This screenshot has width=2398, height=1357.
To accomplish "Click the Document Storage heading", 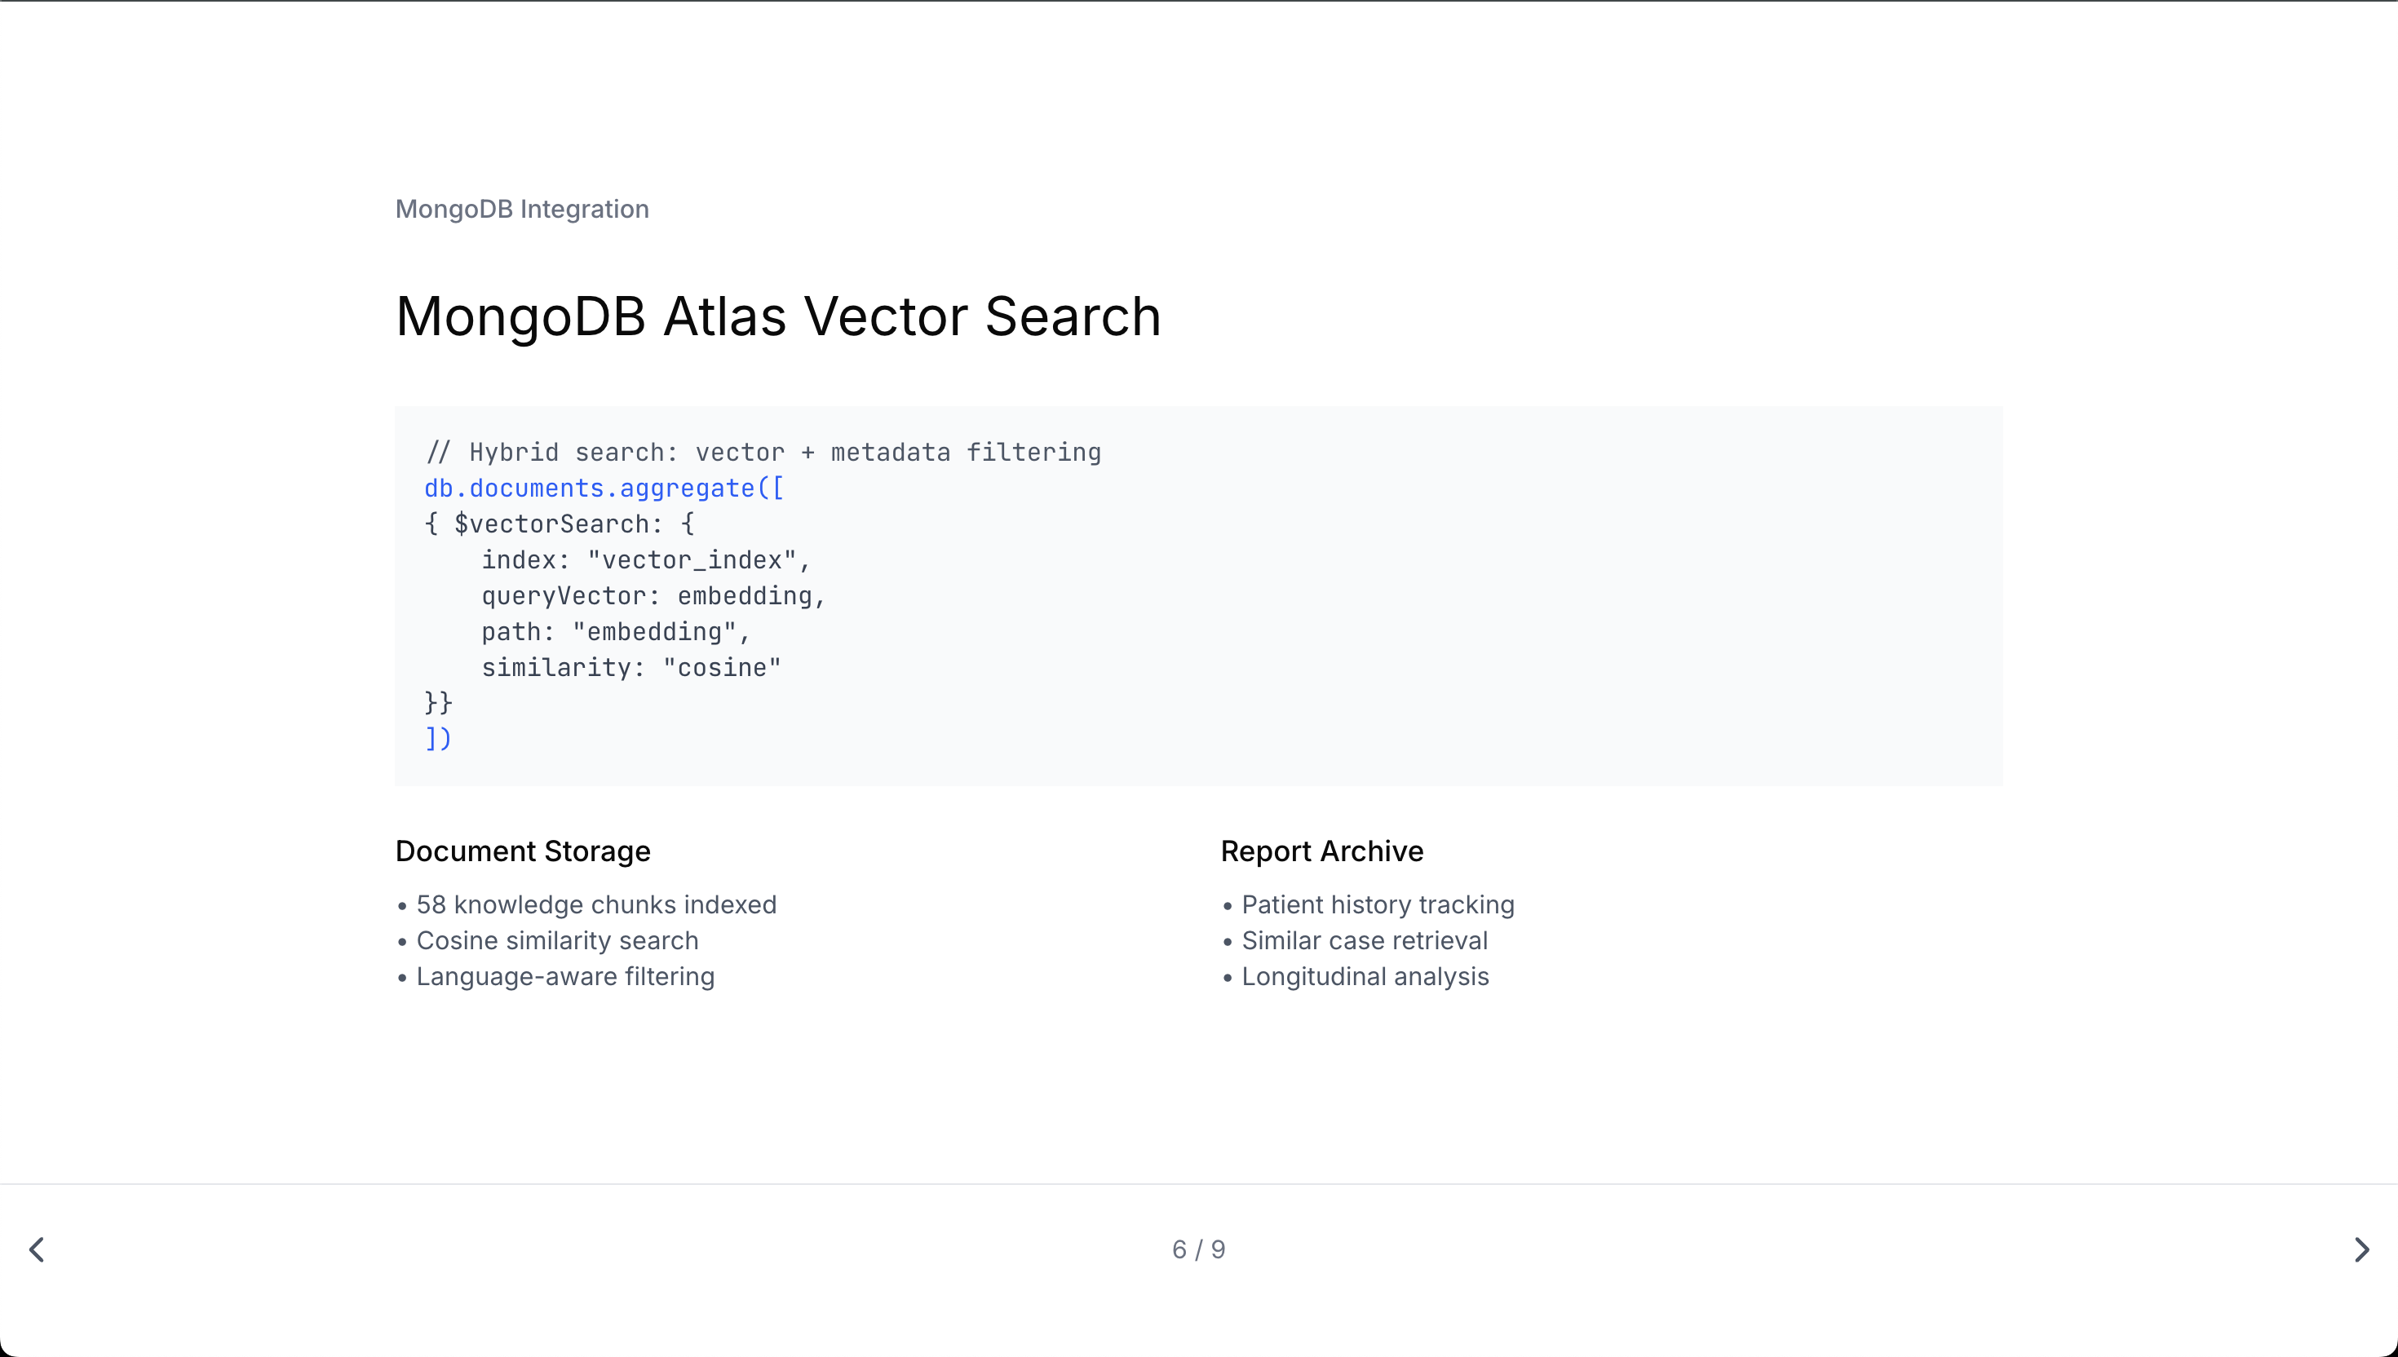I will [x=523, y=851].
